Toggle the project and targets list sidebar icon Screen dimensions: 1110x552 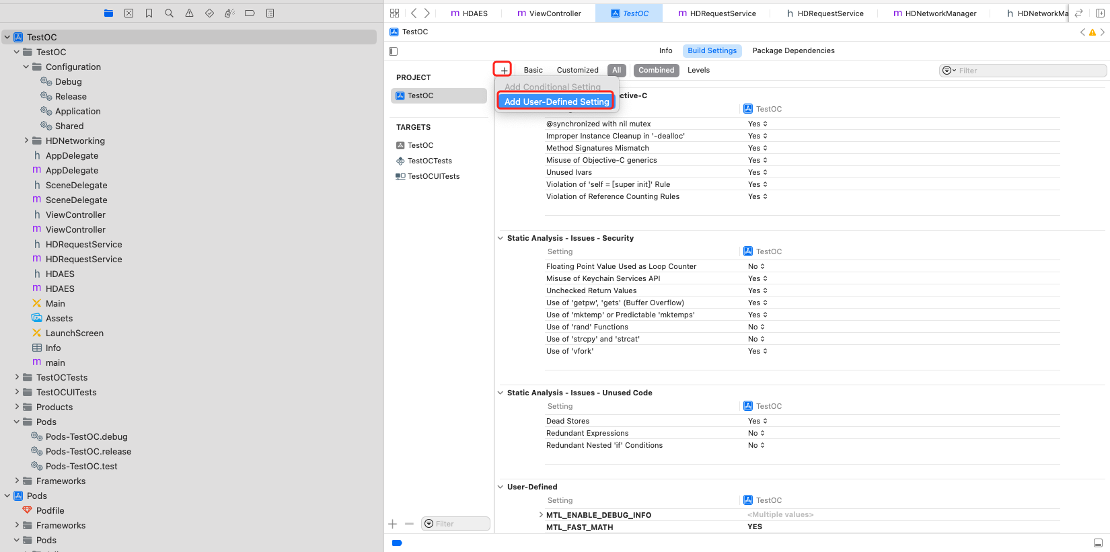394,51
